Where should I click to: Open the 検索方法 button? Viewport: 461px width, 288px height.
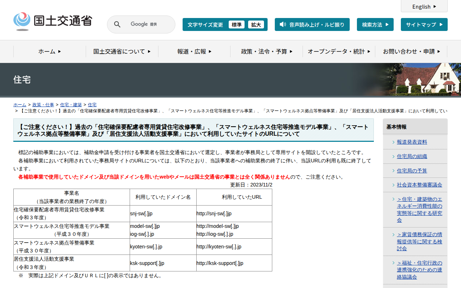click(x=375, y=24)
